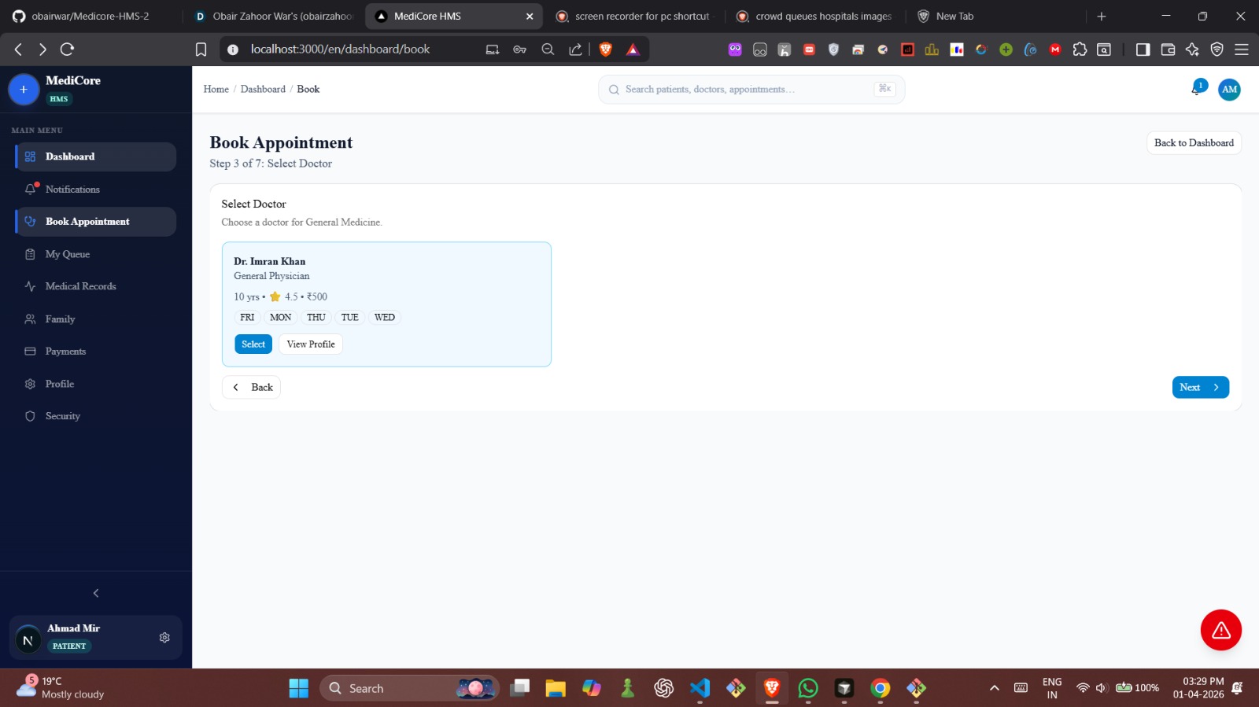Open browser hamburger main menu
The width and height of the screenshot is (1259, 707).
[1242, 50]
